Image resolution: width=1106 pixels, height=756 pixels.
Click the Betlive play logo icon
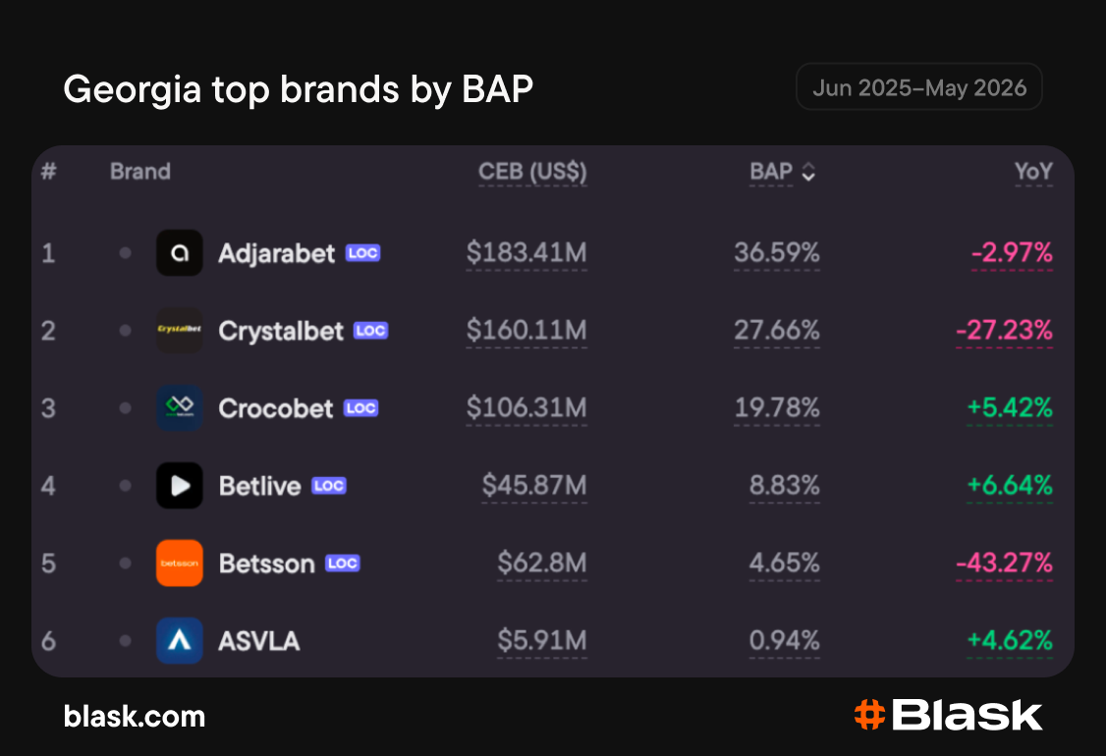179,485
